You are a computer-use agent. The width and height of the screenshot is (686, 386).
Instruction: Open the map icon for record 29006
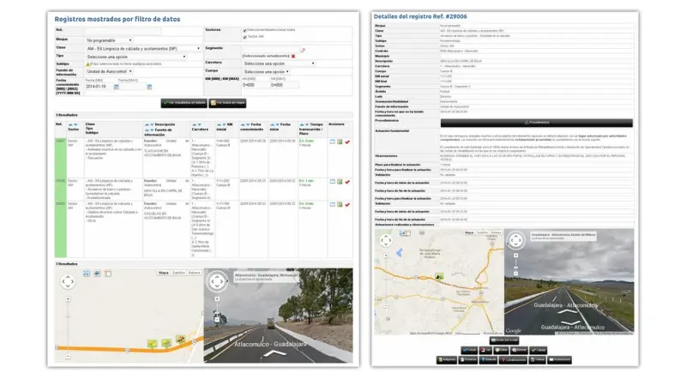(340, 182)
